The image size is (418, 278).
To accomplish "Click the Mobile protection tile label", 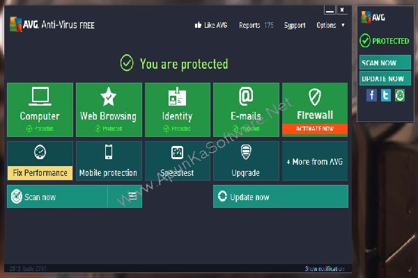I will click(108, 173).
